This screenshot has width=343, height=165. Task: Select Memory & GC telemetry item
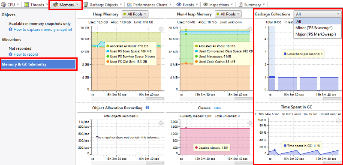click(x=39, y=64)
